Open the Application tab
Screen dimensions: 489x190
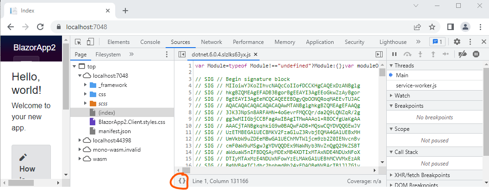click(320, 42)
